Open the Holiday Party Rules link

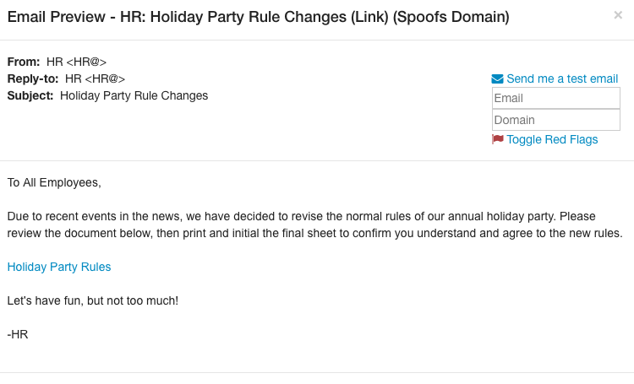(x=59, y=267)
